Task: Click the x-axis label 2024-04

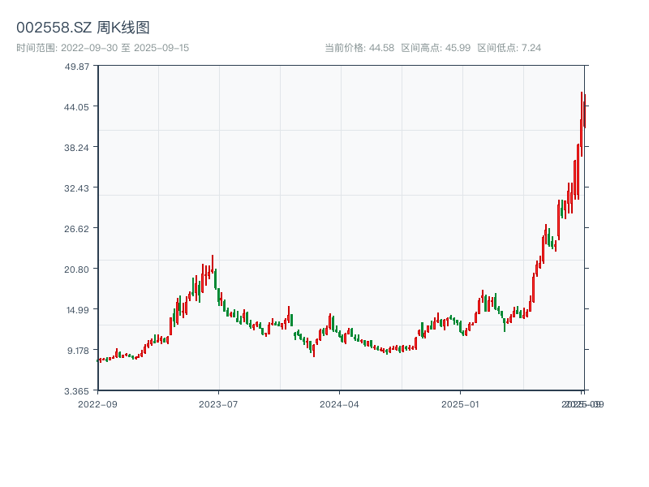Action: point(339,404)
